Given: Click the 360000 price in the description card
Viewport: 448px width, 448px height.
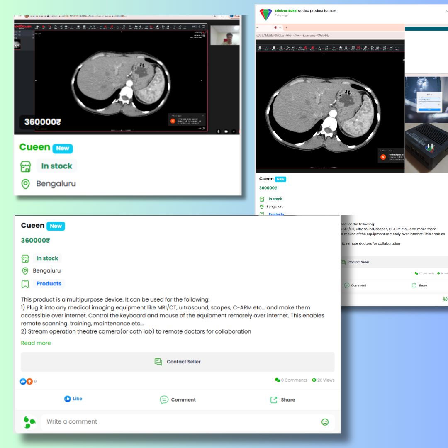Looking at the screenshot, I should [x=35, y=240].
